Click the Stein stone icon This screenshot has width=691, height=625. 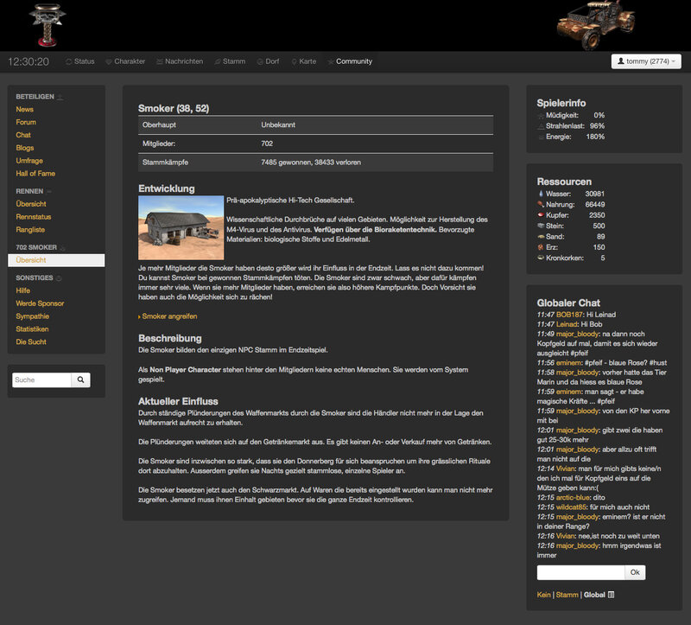point(541,226)
